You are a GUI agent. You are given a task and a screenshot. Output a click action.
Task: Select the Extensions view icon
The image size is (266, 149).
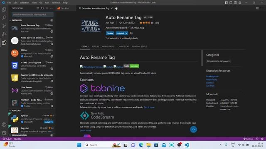(4, 42)
